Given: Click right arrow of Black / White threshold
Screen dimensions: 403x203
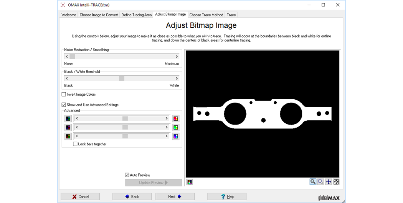Looking at the screenshot, I should click(x=177, y=78).
